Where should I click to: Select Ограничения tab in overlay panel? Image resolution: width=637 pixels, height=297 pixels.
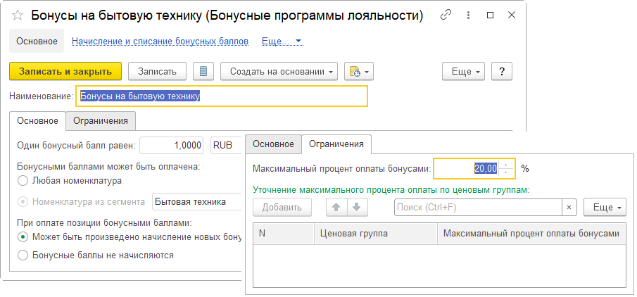(x=336, y=144)
